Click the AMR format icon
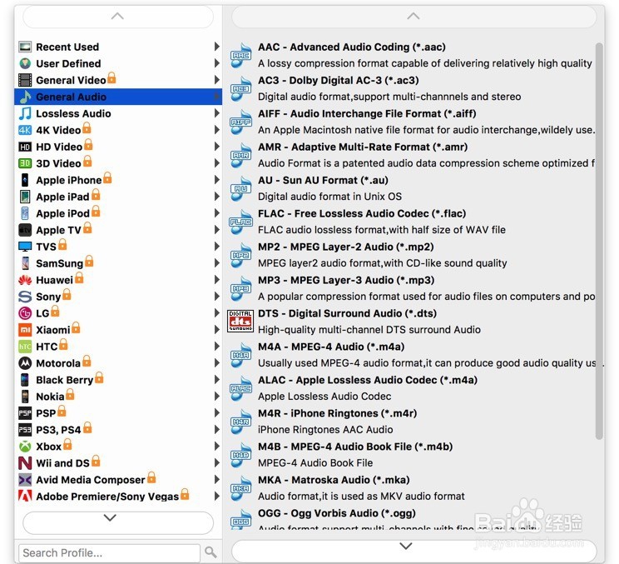This screenshot has width=619, height=564. pos(240,155)
